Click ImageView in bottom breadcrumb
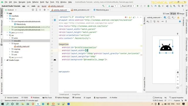This screenshot has width=188, height=106. [76, 95]
